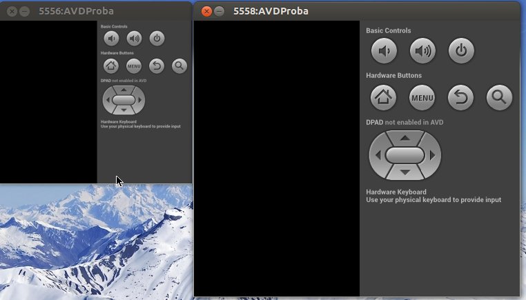Click the Search button in the 5556 emulator

point(179,66)
